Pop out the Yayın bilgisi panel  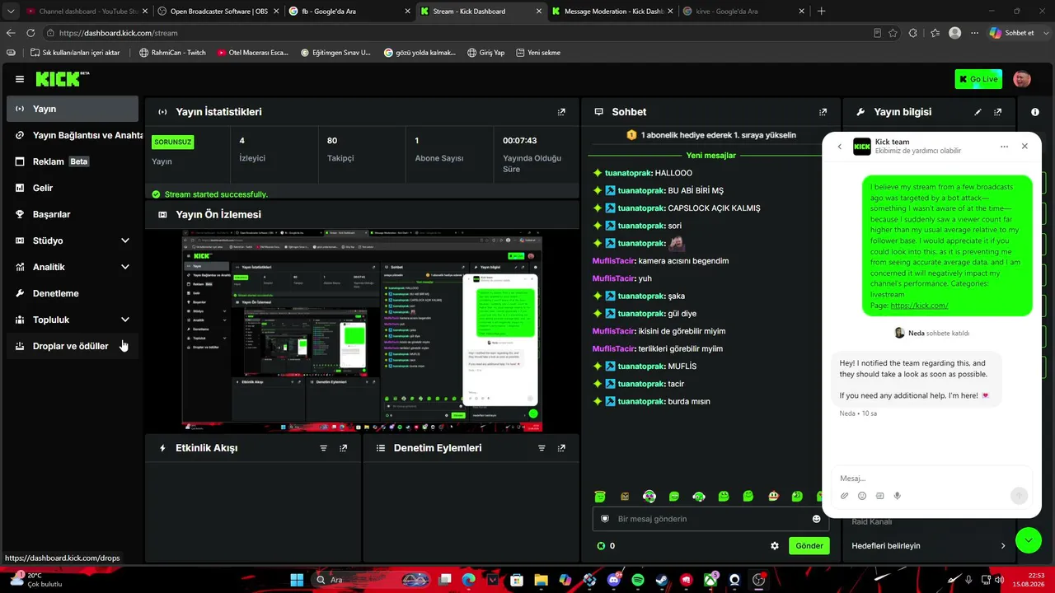click(998, 112)
